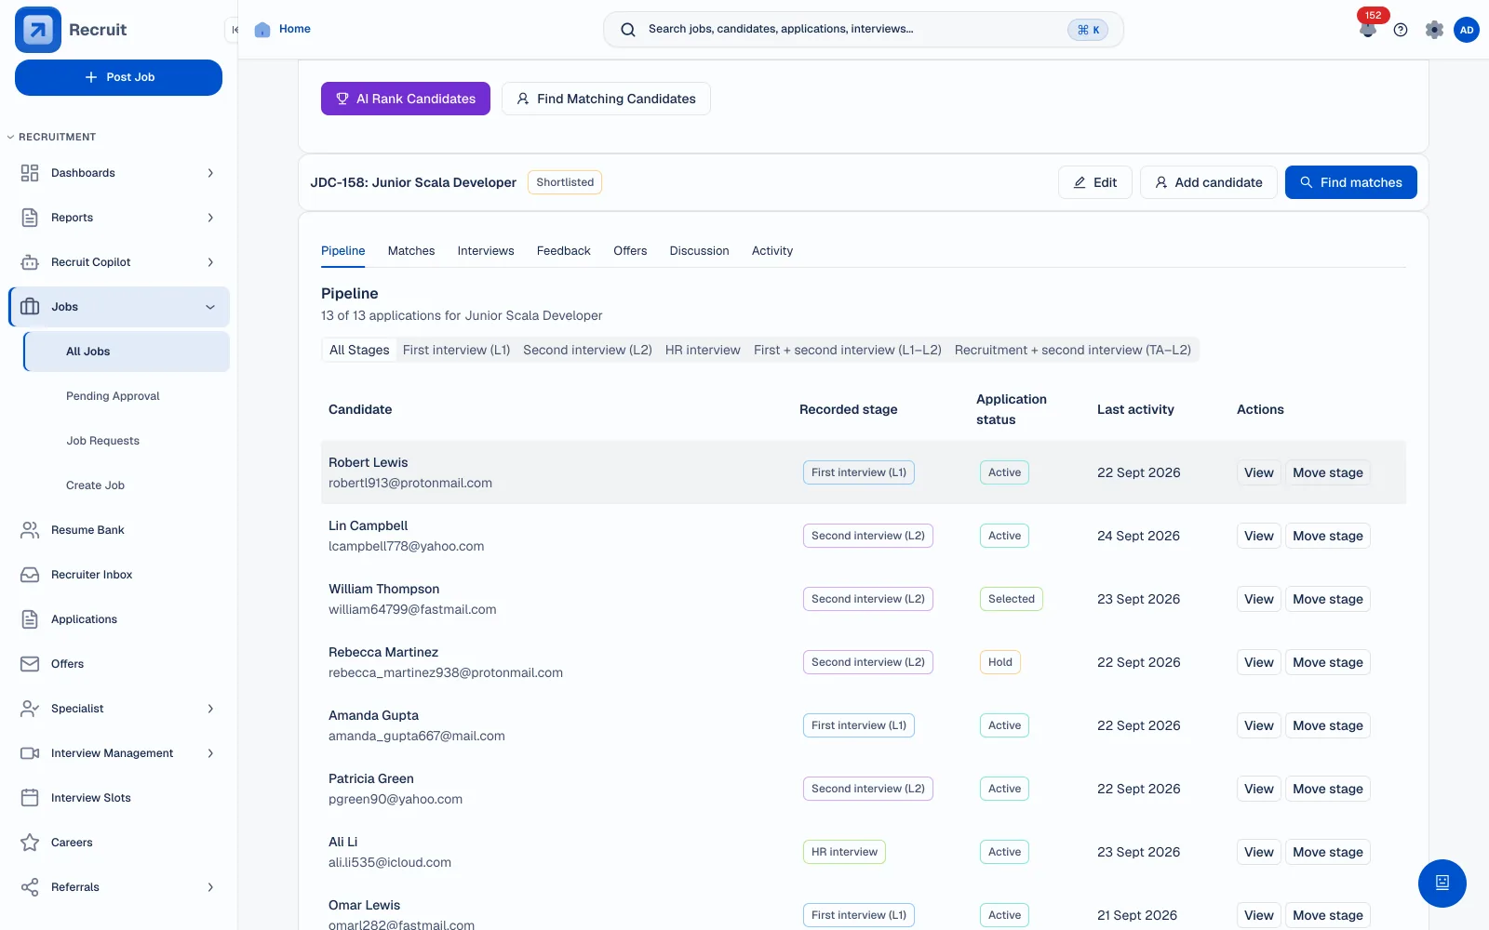Click the Find matches button

1350,182
